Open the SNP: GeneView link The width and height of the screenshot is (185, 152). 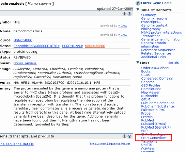coord(153,138)
